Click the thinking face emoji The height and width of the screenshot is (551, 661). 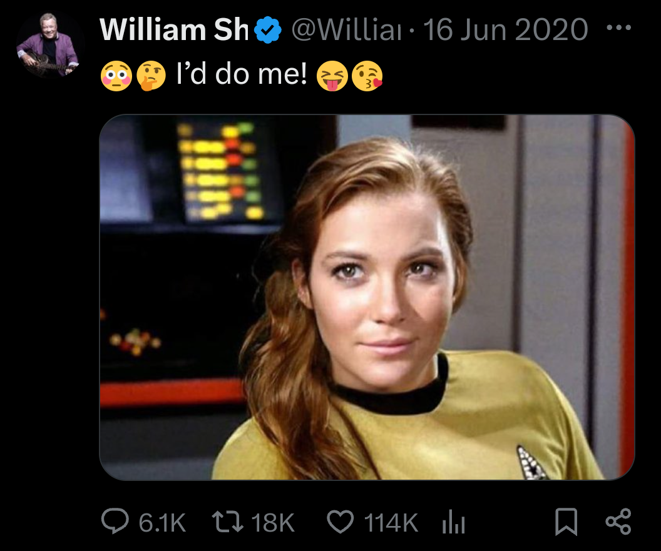click(151, 76)
